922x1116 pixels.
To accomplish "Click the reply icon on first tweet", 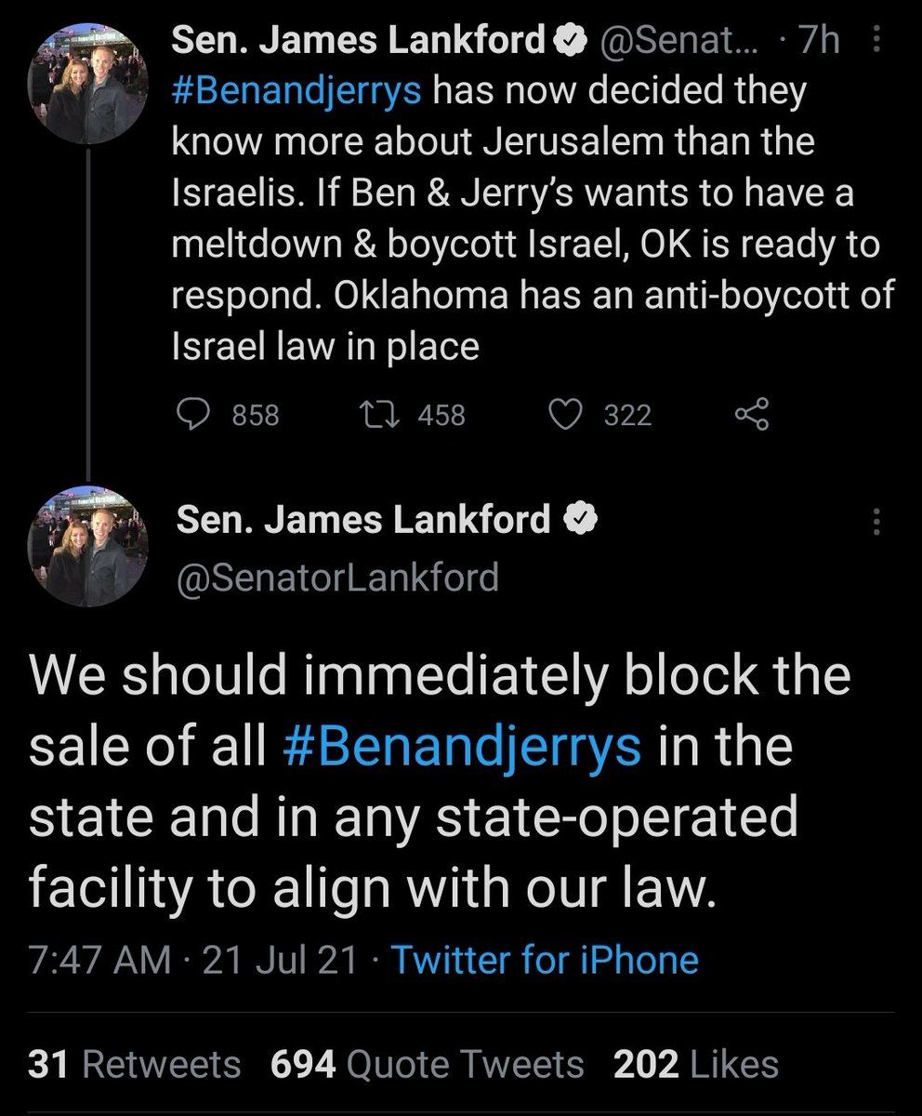I will 195,414.
